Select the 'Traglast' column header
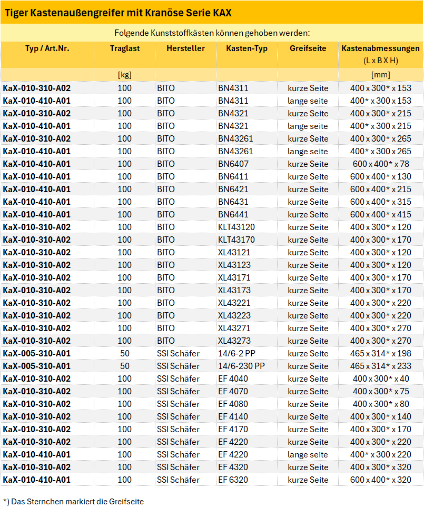 (x=124, y=48)
